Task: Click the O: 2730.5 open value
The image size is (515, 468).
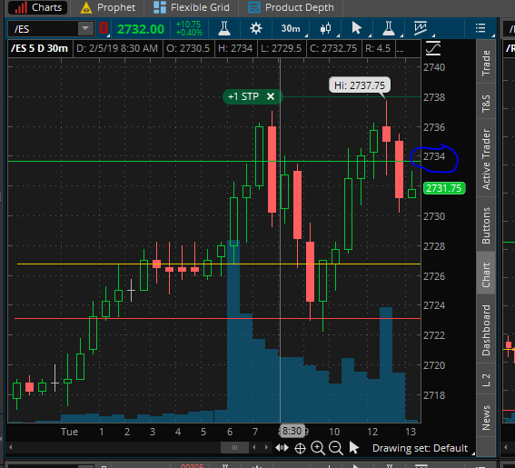Action: point(188,48)
